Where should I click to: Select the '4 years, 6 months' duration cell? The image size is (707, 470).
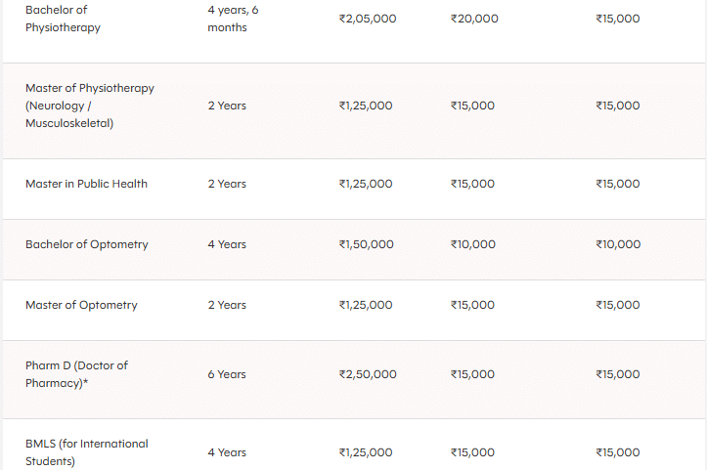(x=233, y=18)
